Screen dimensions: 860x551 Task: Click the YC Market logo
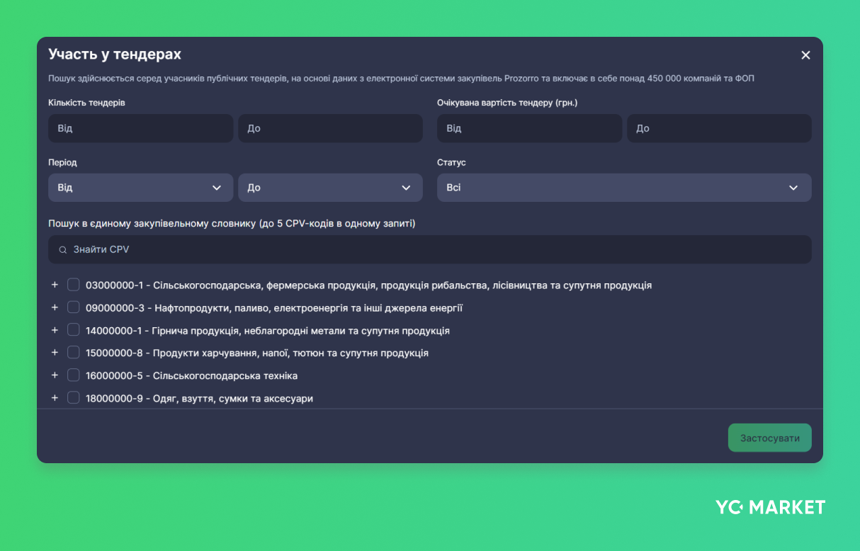[770, 507]
